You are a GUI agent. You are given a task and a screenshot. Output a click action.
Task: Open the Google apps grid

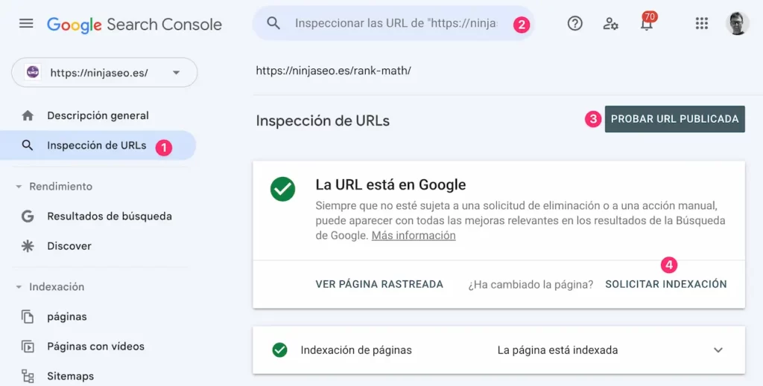701,23
